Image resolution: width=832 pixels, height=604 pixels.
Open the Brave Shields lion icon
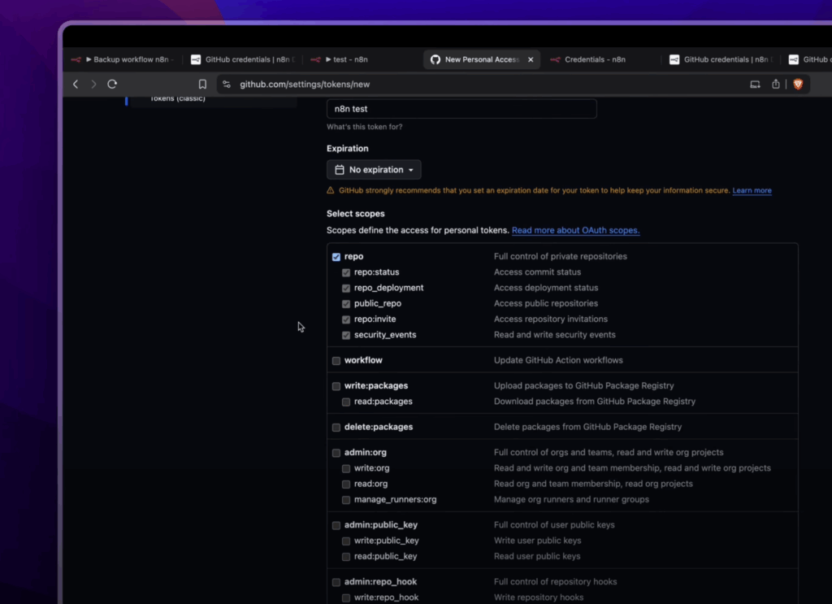coord(797,84)
